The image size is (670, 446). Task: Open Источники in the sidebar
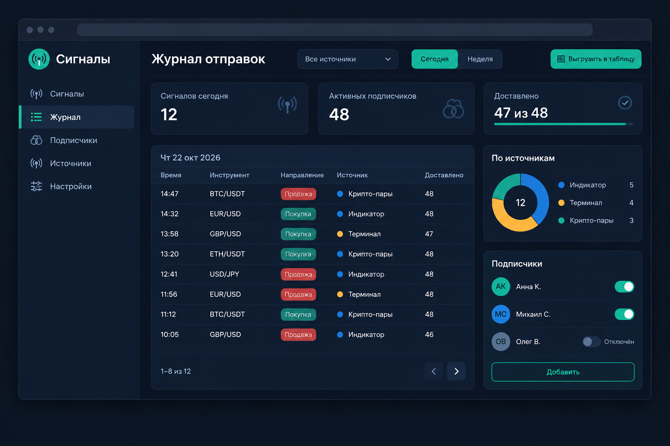(x=77, y=163)
